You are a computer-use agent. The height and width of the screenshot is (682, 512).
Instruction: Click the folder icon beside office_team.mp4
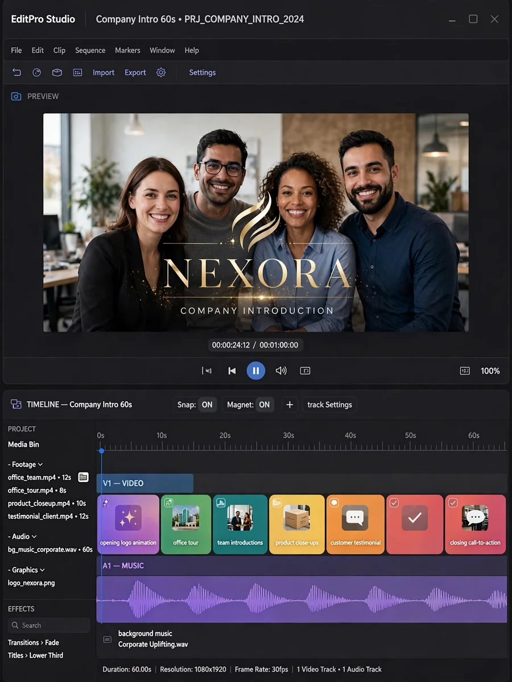pyautogui.click(x=84, y=477)
